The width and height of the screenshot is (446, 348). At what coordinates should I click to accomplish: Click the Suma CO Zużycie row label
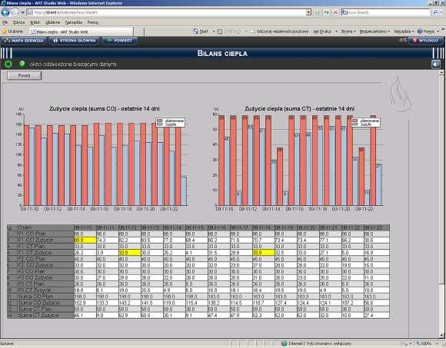(x=45, y=303)
